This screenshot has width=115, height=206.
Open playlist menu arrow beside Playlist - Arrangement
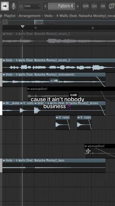tap(1, 16)
